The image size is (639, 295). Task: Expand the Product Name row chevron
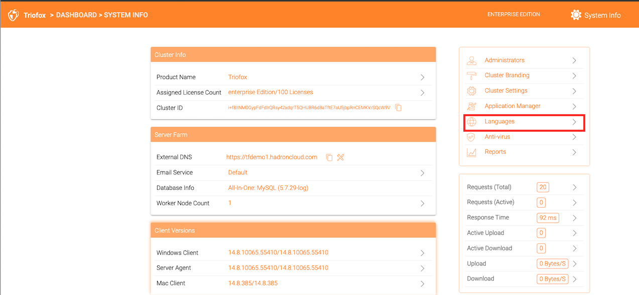(423, 78)
